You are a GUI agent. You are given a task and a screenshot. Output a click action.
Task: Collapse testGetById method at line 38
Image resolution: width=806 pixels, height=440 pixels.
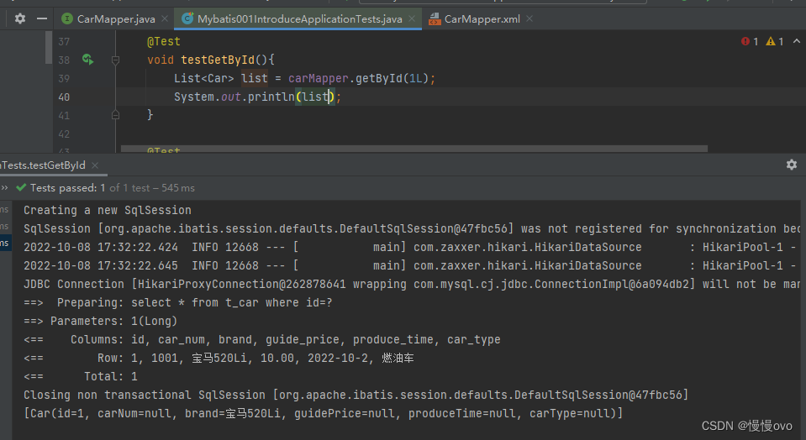[x=116, y=60]
